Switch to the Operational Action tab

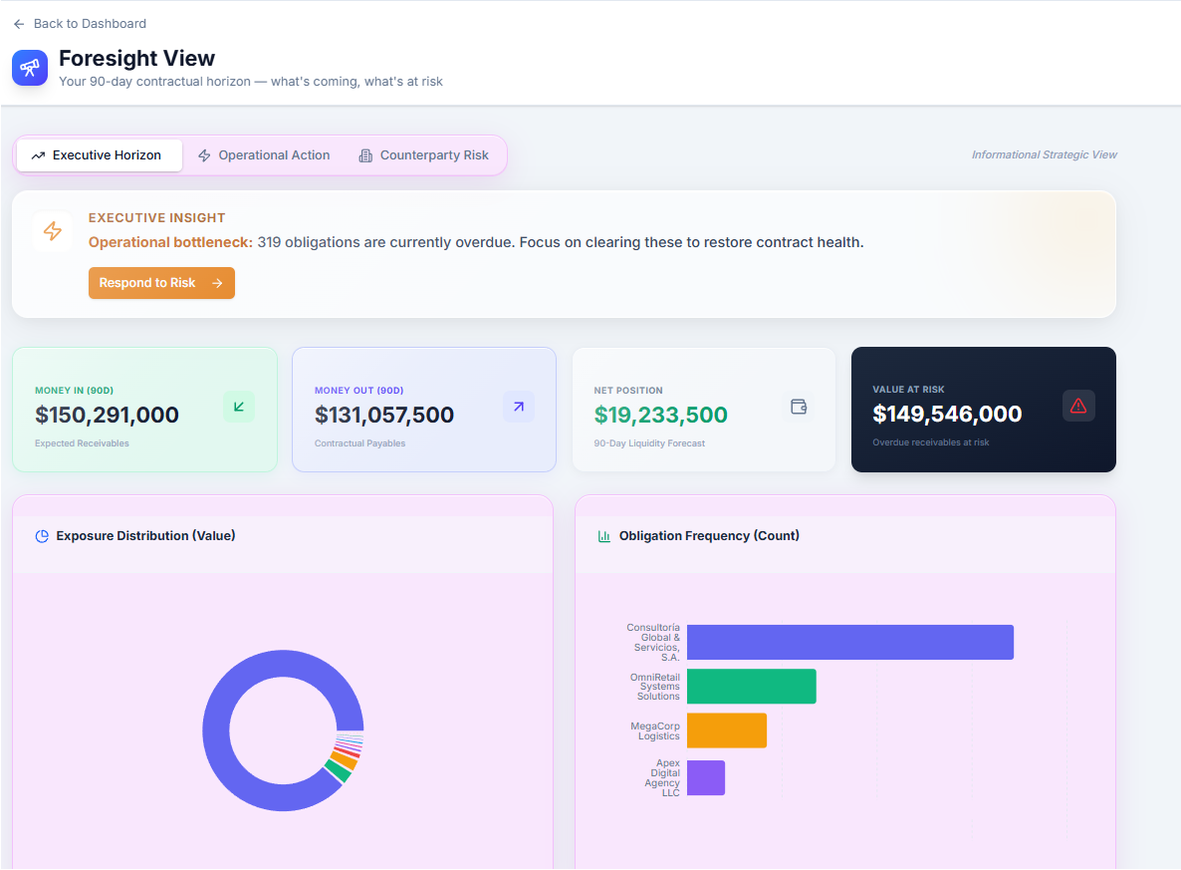click(x=264, y=155)
